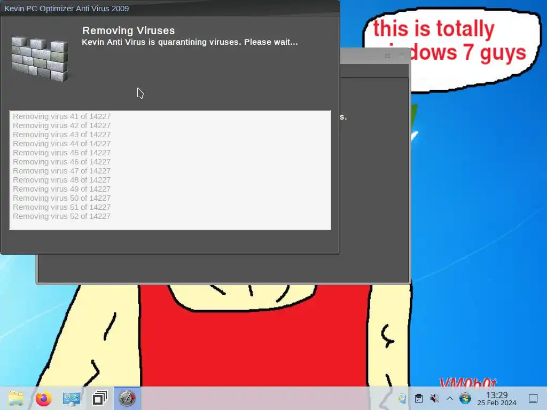Select the 'Removing virus 45 of 14227' log line
The height and width of the screenshot is (410, 547).
pos(62,153)
